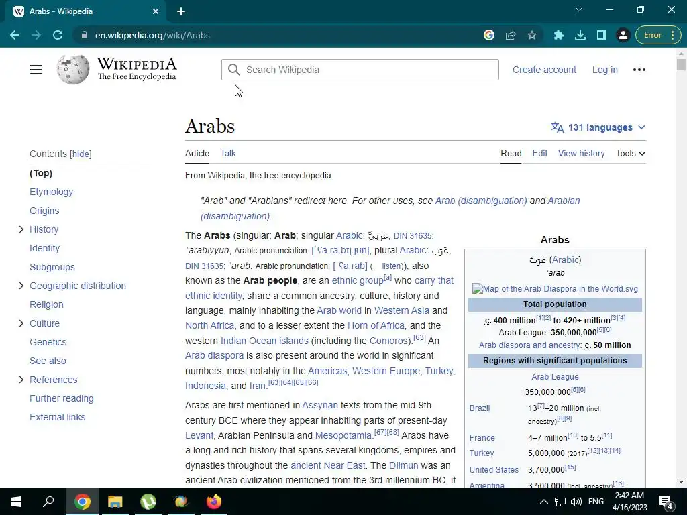Click in the Search Wikipedia field
Screen dimensions: 687x515
(x=360, y=70)
